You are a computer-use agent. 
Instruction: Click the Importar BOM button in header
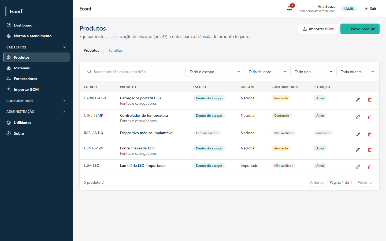(x=318, y=29)
